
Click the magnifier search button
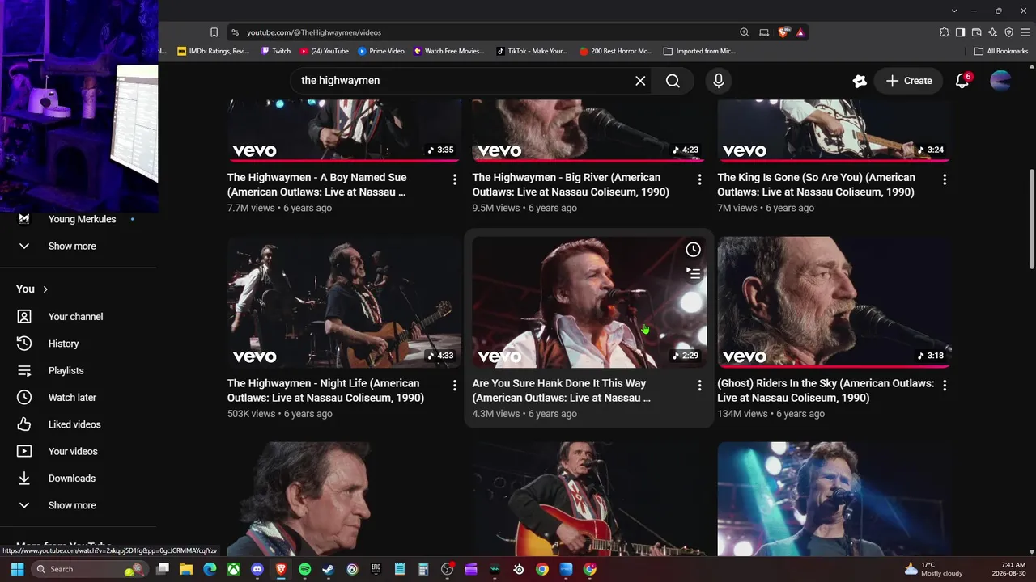[x=673, y=81]
